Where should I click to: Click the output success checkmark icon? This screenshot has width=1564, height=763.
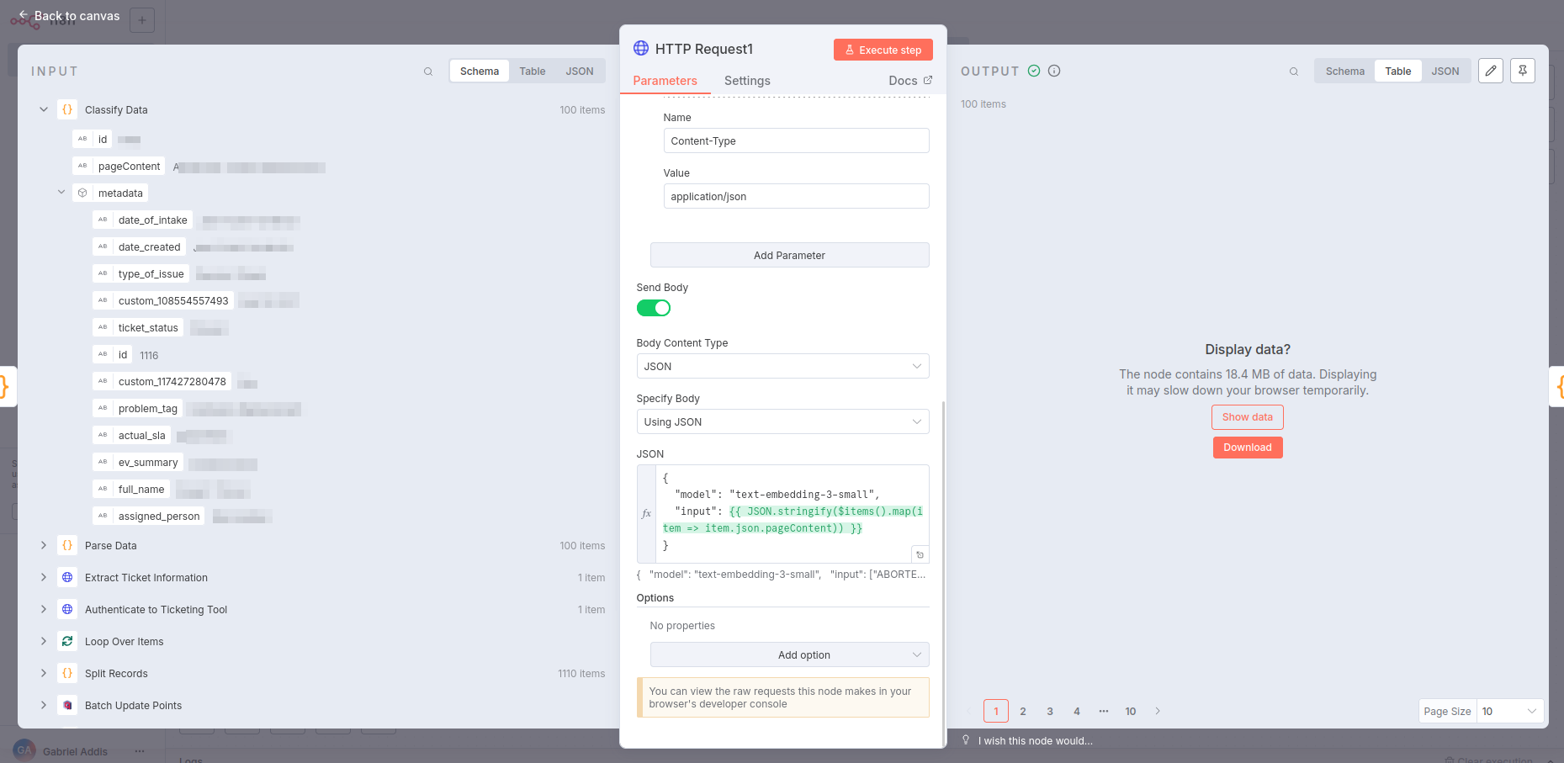(1034, 71)
